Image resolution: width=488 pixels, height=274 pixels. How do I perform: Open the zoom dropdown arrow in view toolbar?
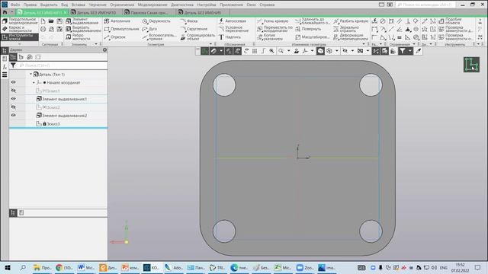click(288, 51)
